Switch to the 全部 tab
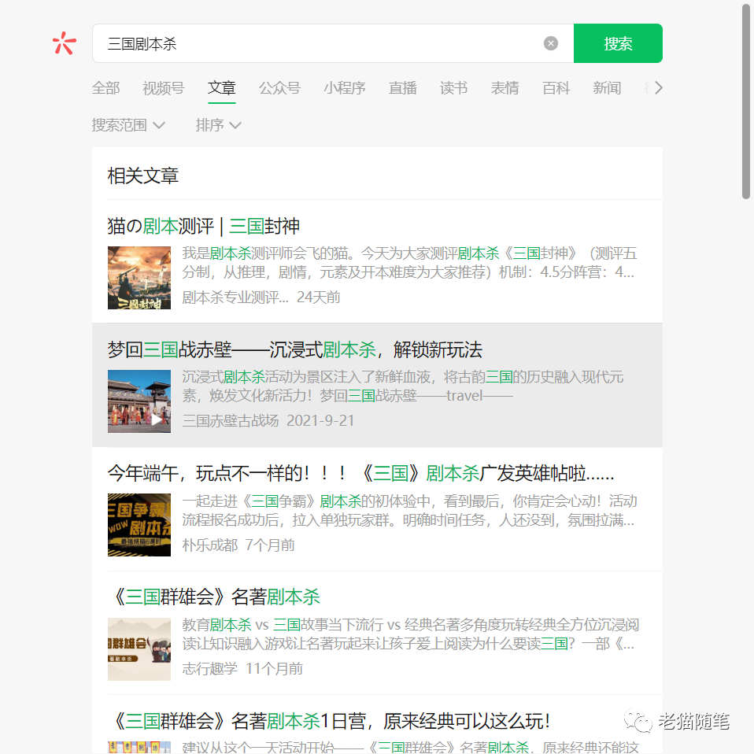 (105, 88)
